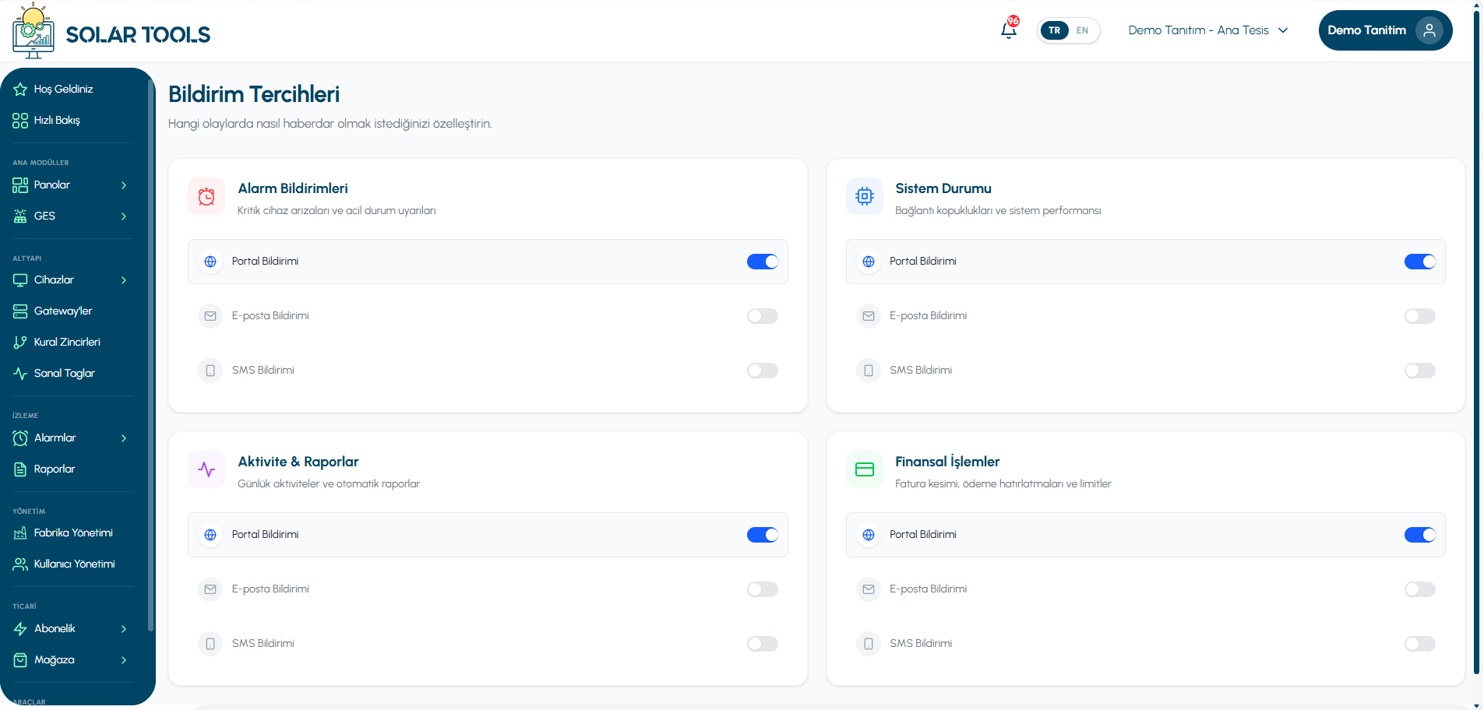Open the Demo Tanıtım - Ana Tesis dropdown
Image resolution: width=1484 pixels, height=710 pixels.
(x=1208, y=30)
